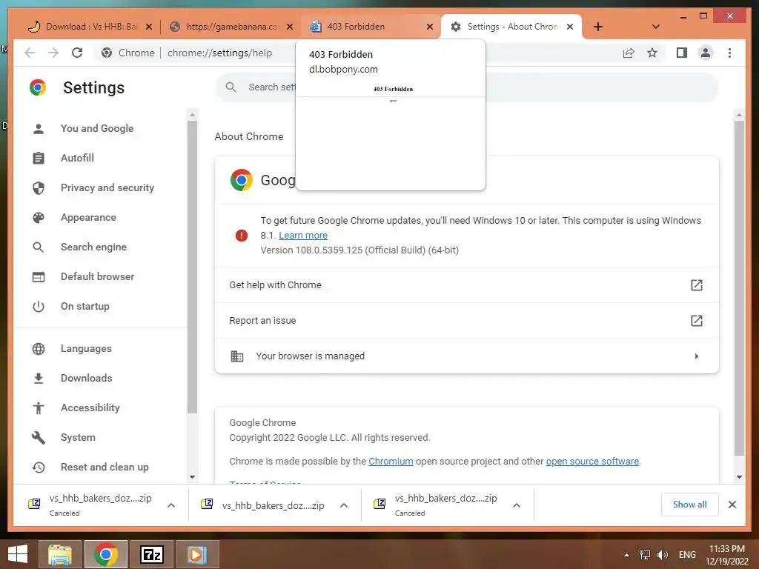Close the downloads shelf
Image resolution: width=759 pixels, height=569 pixels.
pyautogui.click(x=732, y=505)
